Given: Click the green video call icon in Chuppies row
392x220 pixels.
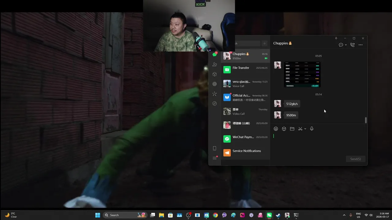Looking at the screenshot, I should point(266,58).
